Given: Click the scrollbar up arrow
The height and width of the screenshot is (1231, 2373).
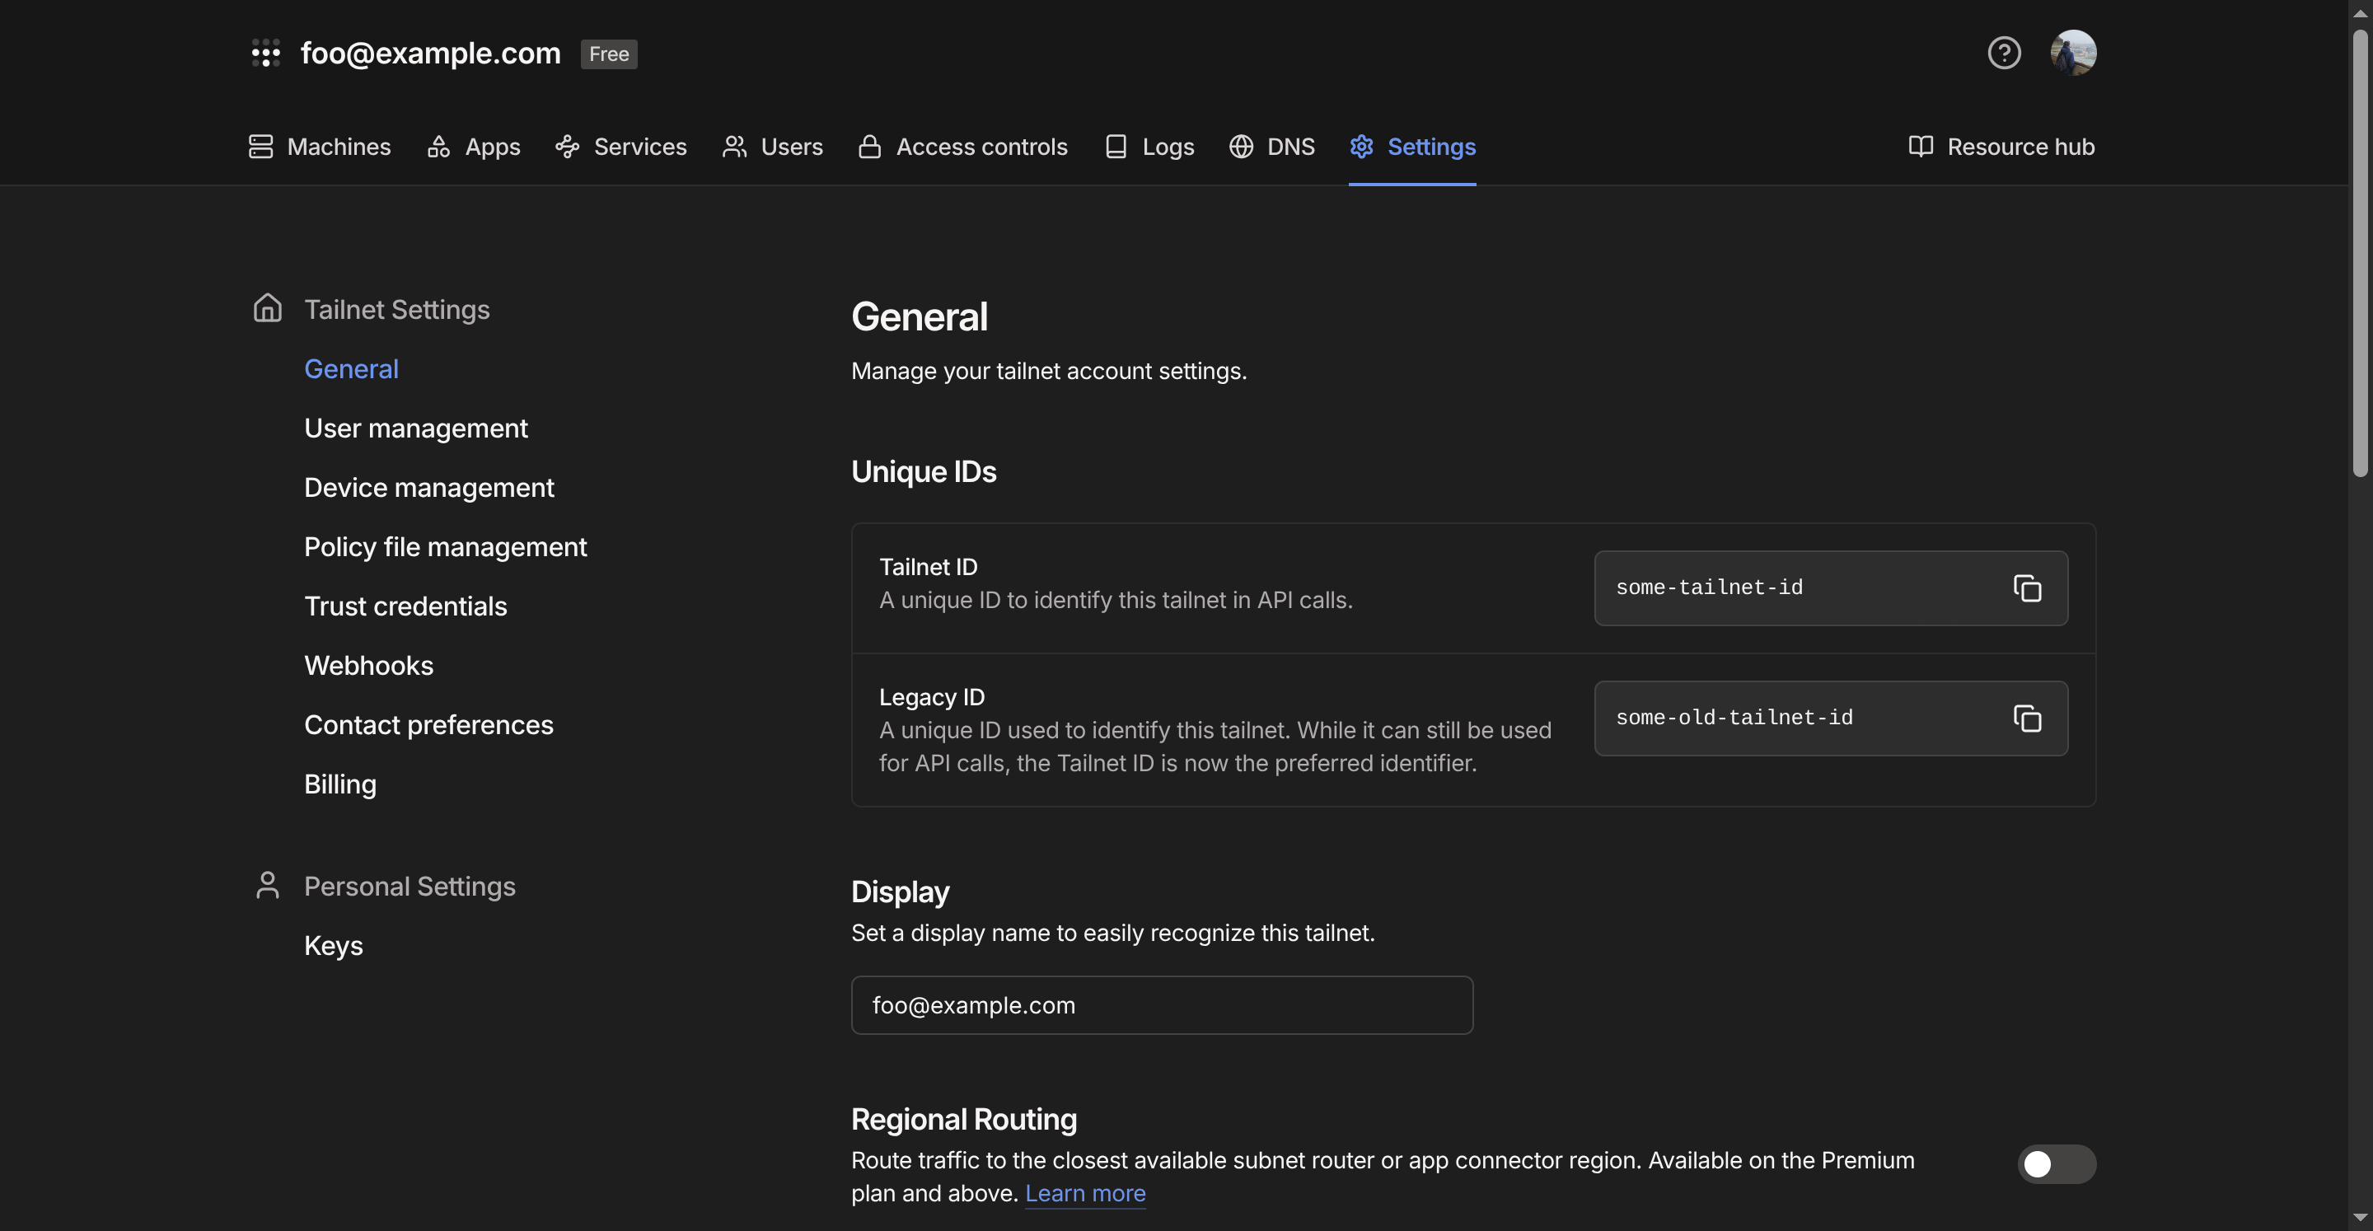Looking at the screenshot, I should point(2360,12).
